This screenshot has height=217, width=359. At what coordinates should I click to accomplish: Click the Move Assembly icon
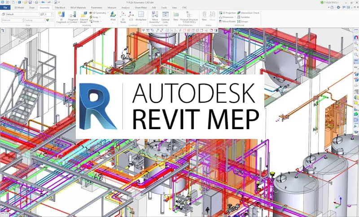click(155, 14)
